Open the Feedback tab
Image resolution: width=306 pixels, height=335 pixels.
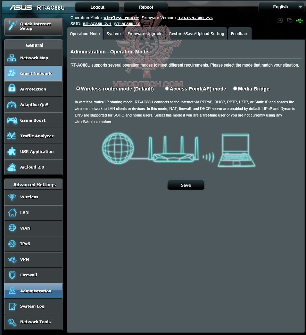point(240,34)
